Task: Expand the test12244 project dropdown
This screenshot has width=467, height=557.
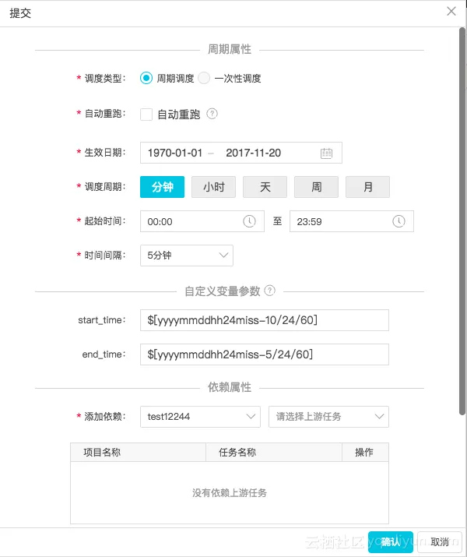Action: (x=200, y=417)
